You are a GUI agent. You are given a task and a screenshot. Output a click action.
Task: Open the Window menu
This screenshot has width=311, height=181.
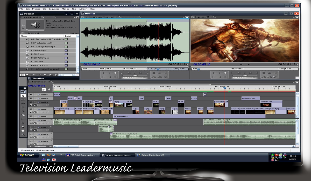click(x=83, y=9)
